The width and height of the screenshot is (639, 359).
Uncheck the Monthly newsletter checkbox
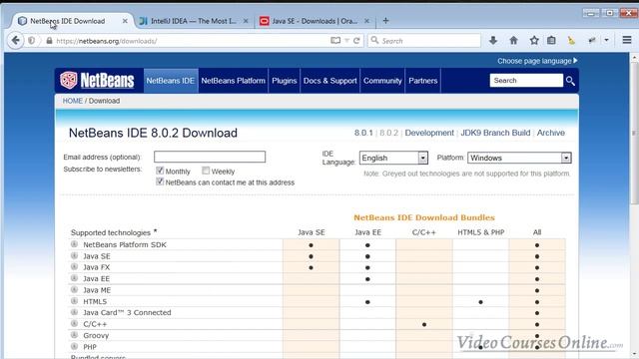coord(160,171)
